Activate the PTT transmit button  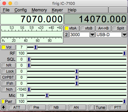click(117, 107)
